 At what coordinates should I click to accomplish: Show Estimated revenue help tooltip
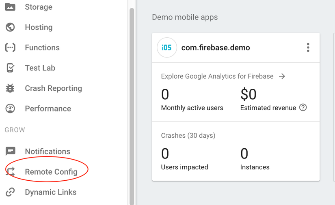tap(303, 107)
